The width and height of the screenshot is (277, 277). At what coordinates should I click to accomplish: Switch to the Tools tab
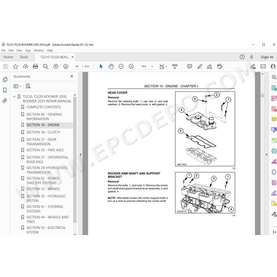24,57
